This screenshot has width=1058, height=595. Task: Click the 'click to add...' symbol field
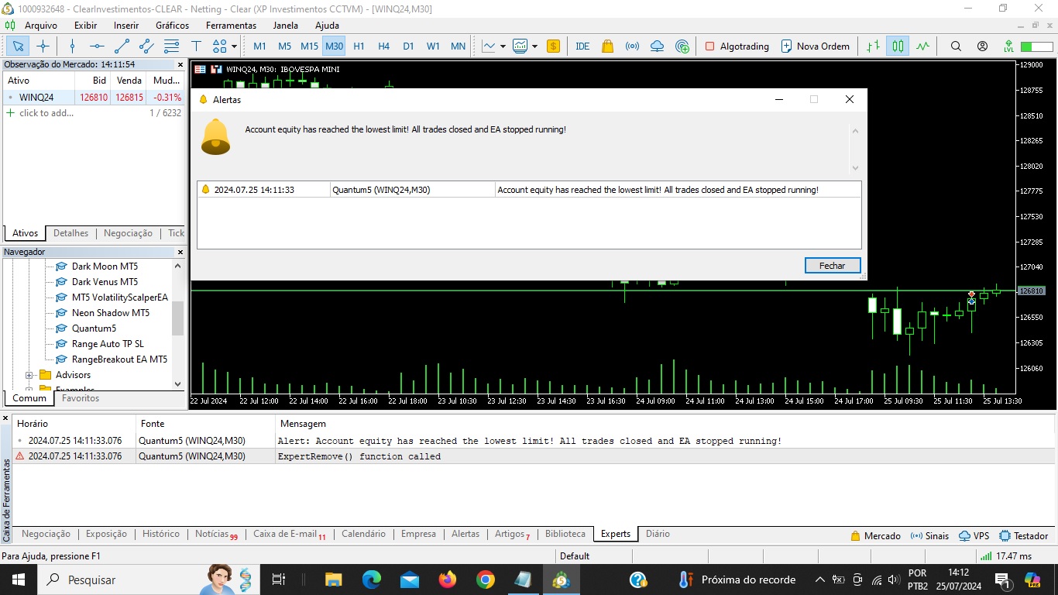click(x=46, y=113)
